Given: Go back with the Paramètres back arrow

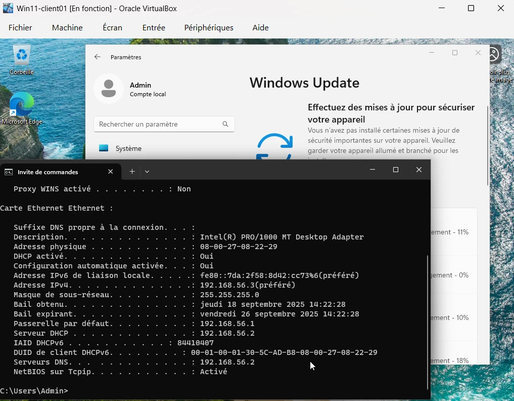Looking at the screenshot, I should coord(98,57).
